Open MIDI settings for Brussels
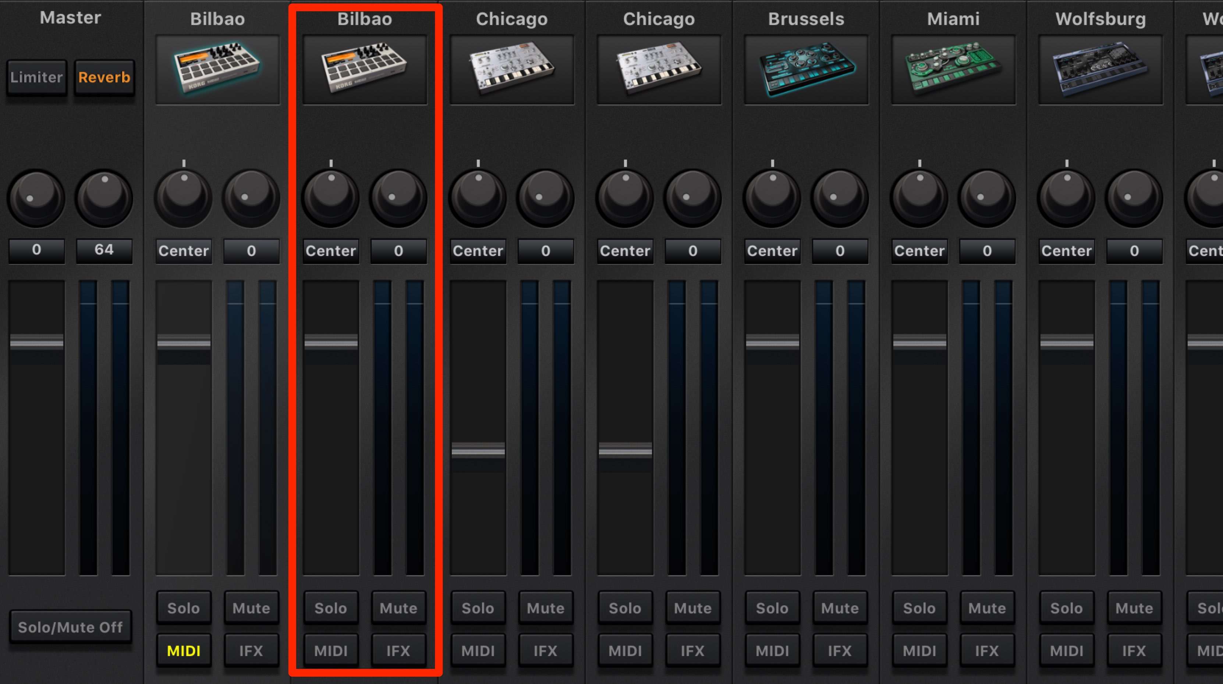 click(x=772, y=650)
